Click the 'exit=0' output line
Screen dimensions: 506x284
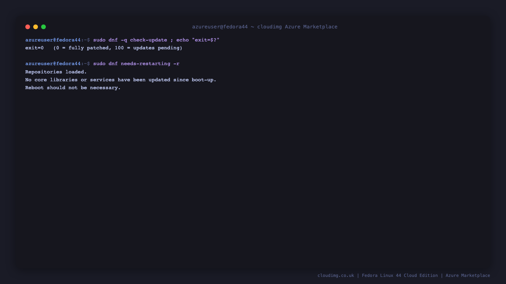pos(104,48)
